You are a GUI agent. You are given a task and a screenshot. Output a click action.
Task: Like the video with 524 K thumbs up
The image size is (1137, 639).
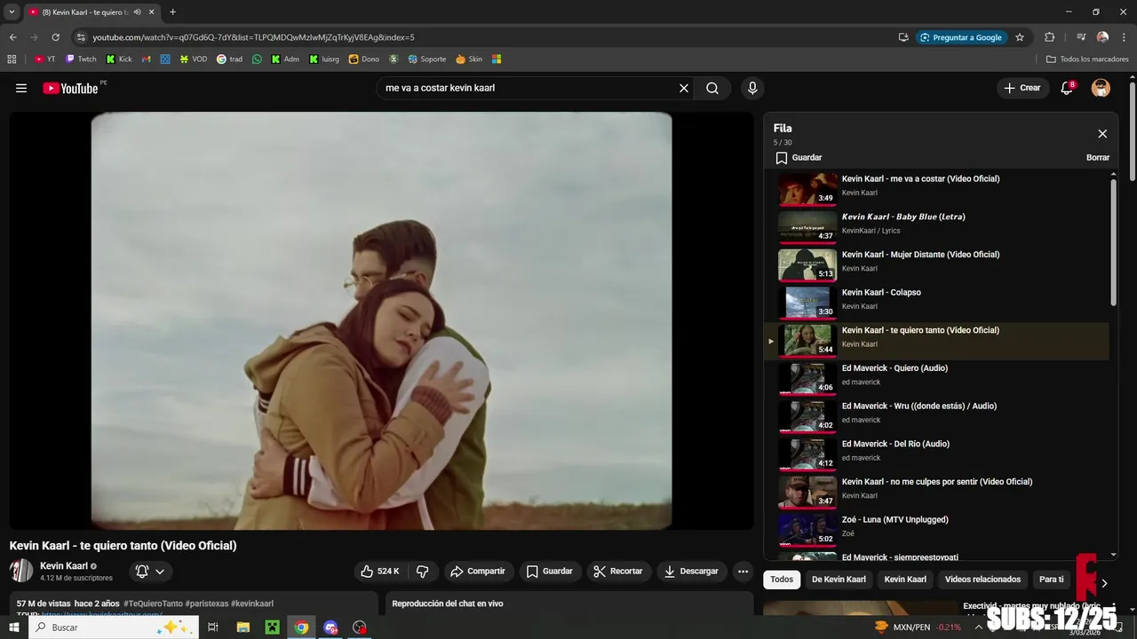pyautogui.click(x=379, y=572)
